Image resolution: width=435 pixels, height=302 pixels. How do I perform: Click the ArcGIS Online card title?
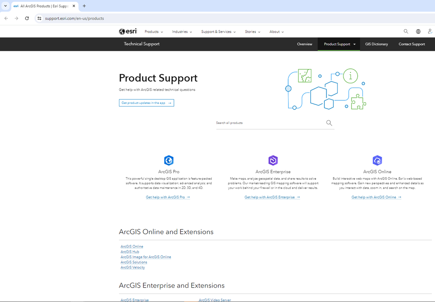[377, 172]
